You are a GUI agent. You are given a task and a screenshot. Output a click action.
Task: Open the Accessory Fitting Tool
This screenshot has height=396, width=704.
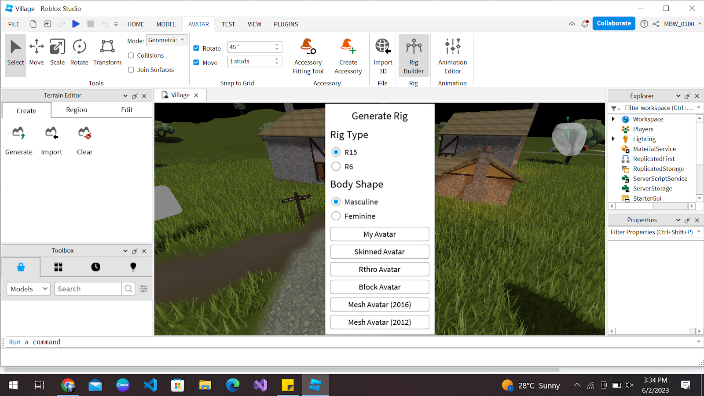click(308, 56)
